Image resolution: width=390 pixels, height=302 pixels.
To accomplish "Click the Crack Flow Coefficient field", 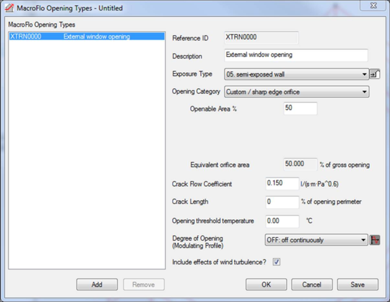I will click(x=282, y=183).
